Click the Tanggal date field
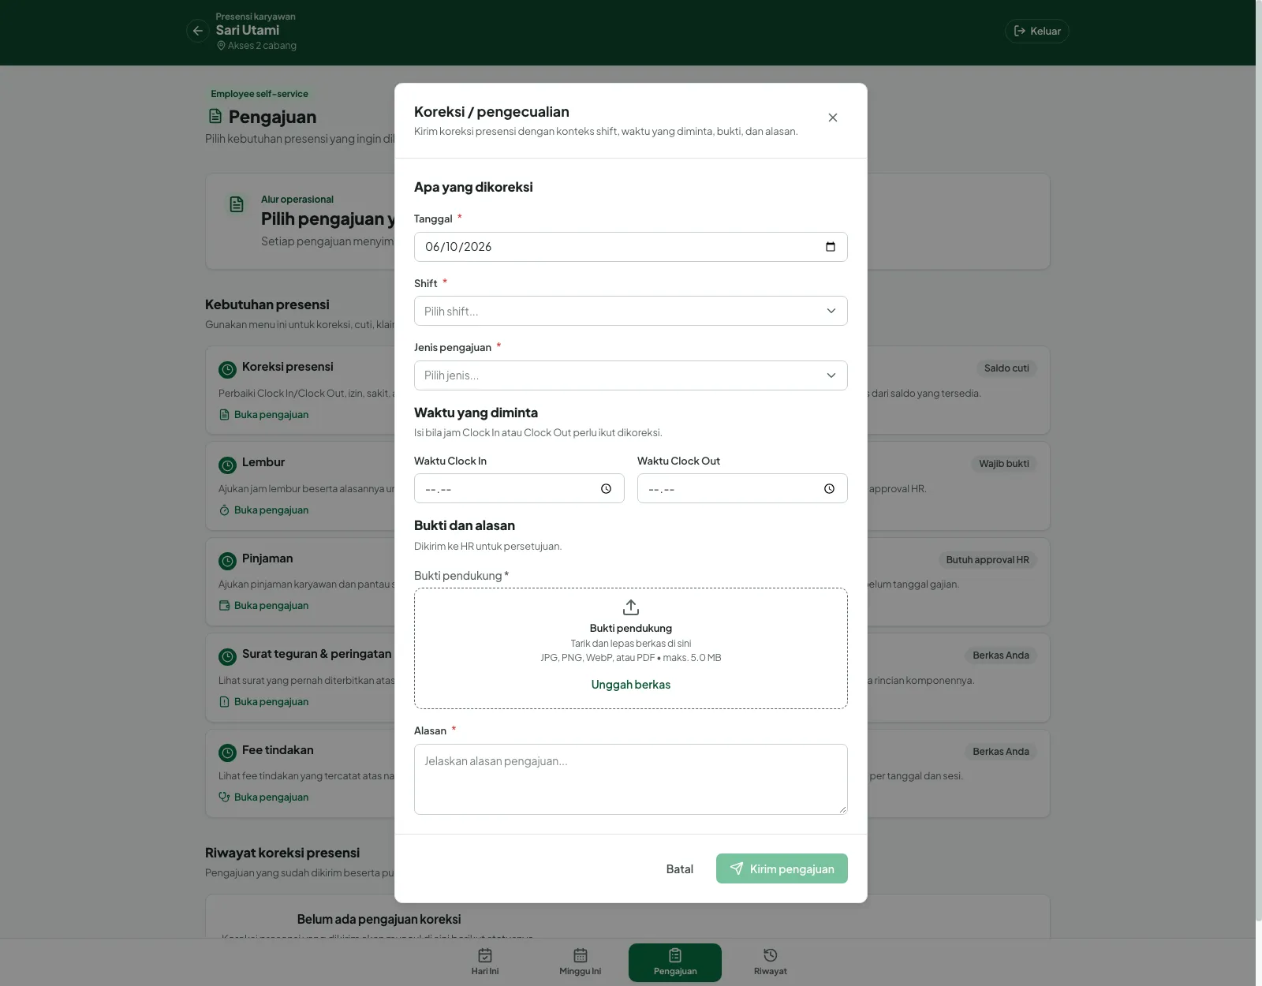Screen dimensions: 1262x986 coord(631,247)
